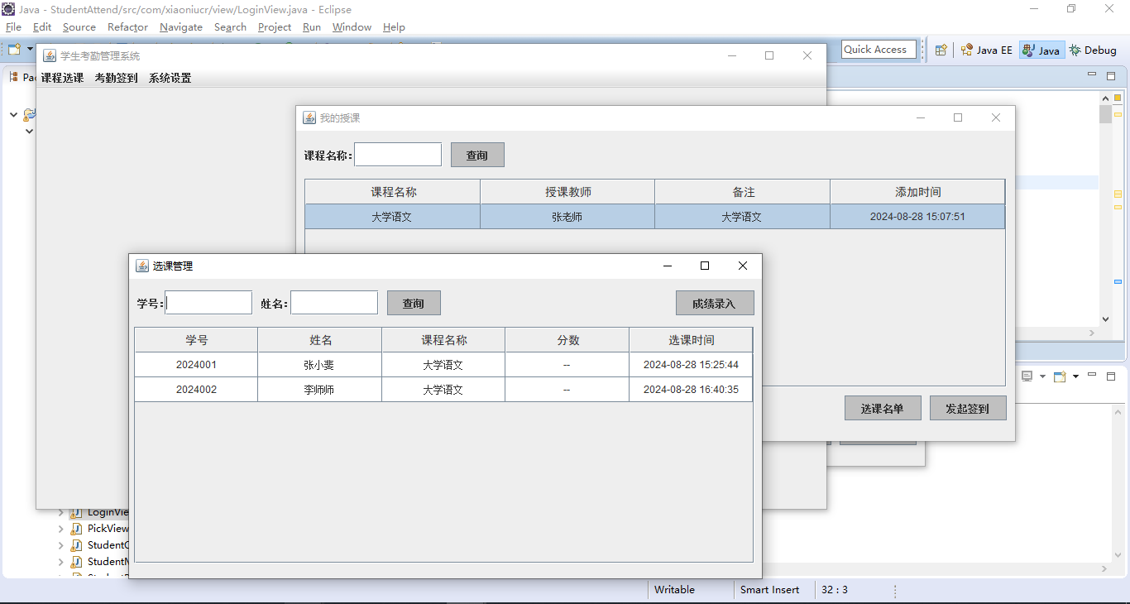Select the 李师师 table cell
Screen dimensions: 1130x604
pyautogui.click(x=319, y=390)
